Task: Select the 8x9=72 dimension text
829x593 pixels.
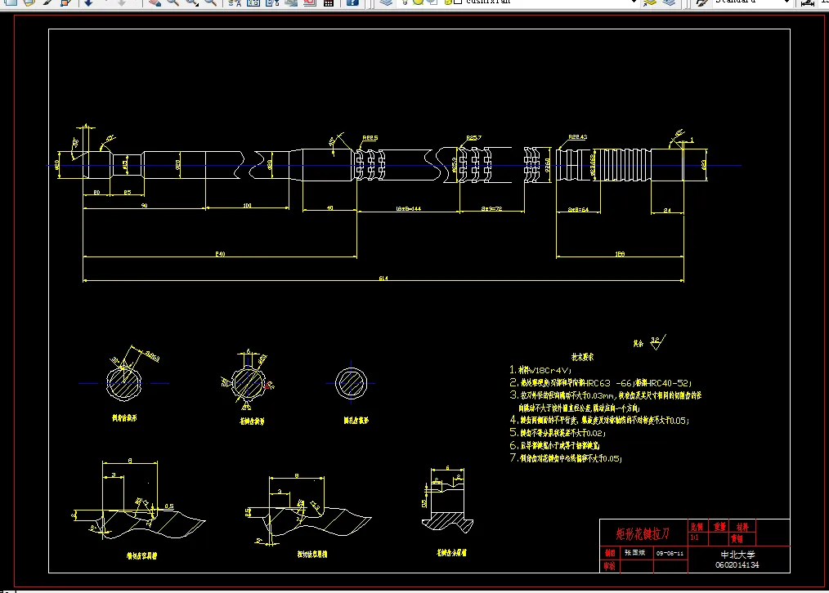Action: [491, 208]
